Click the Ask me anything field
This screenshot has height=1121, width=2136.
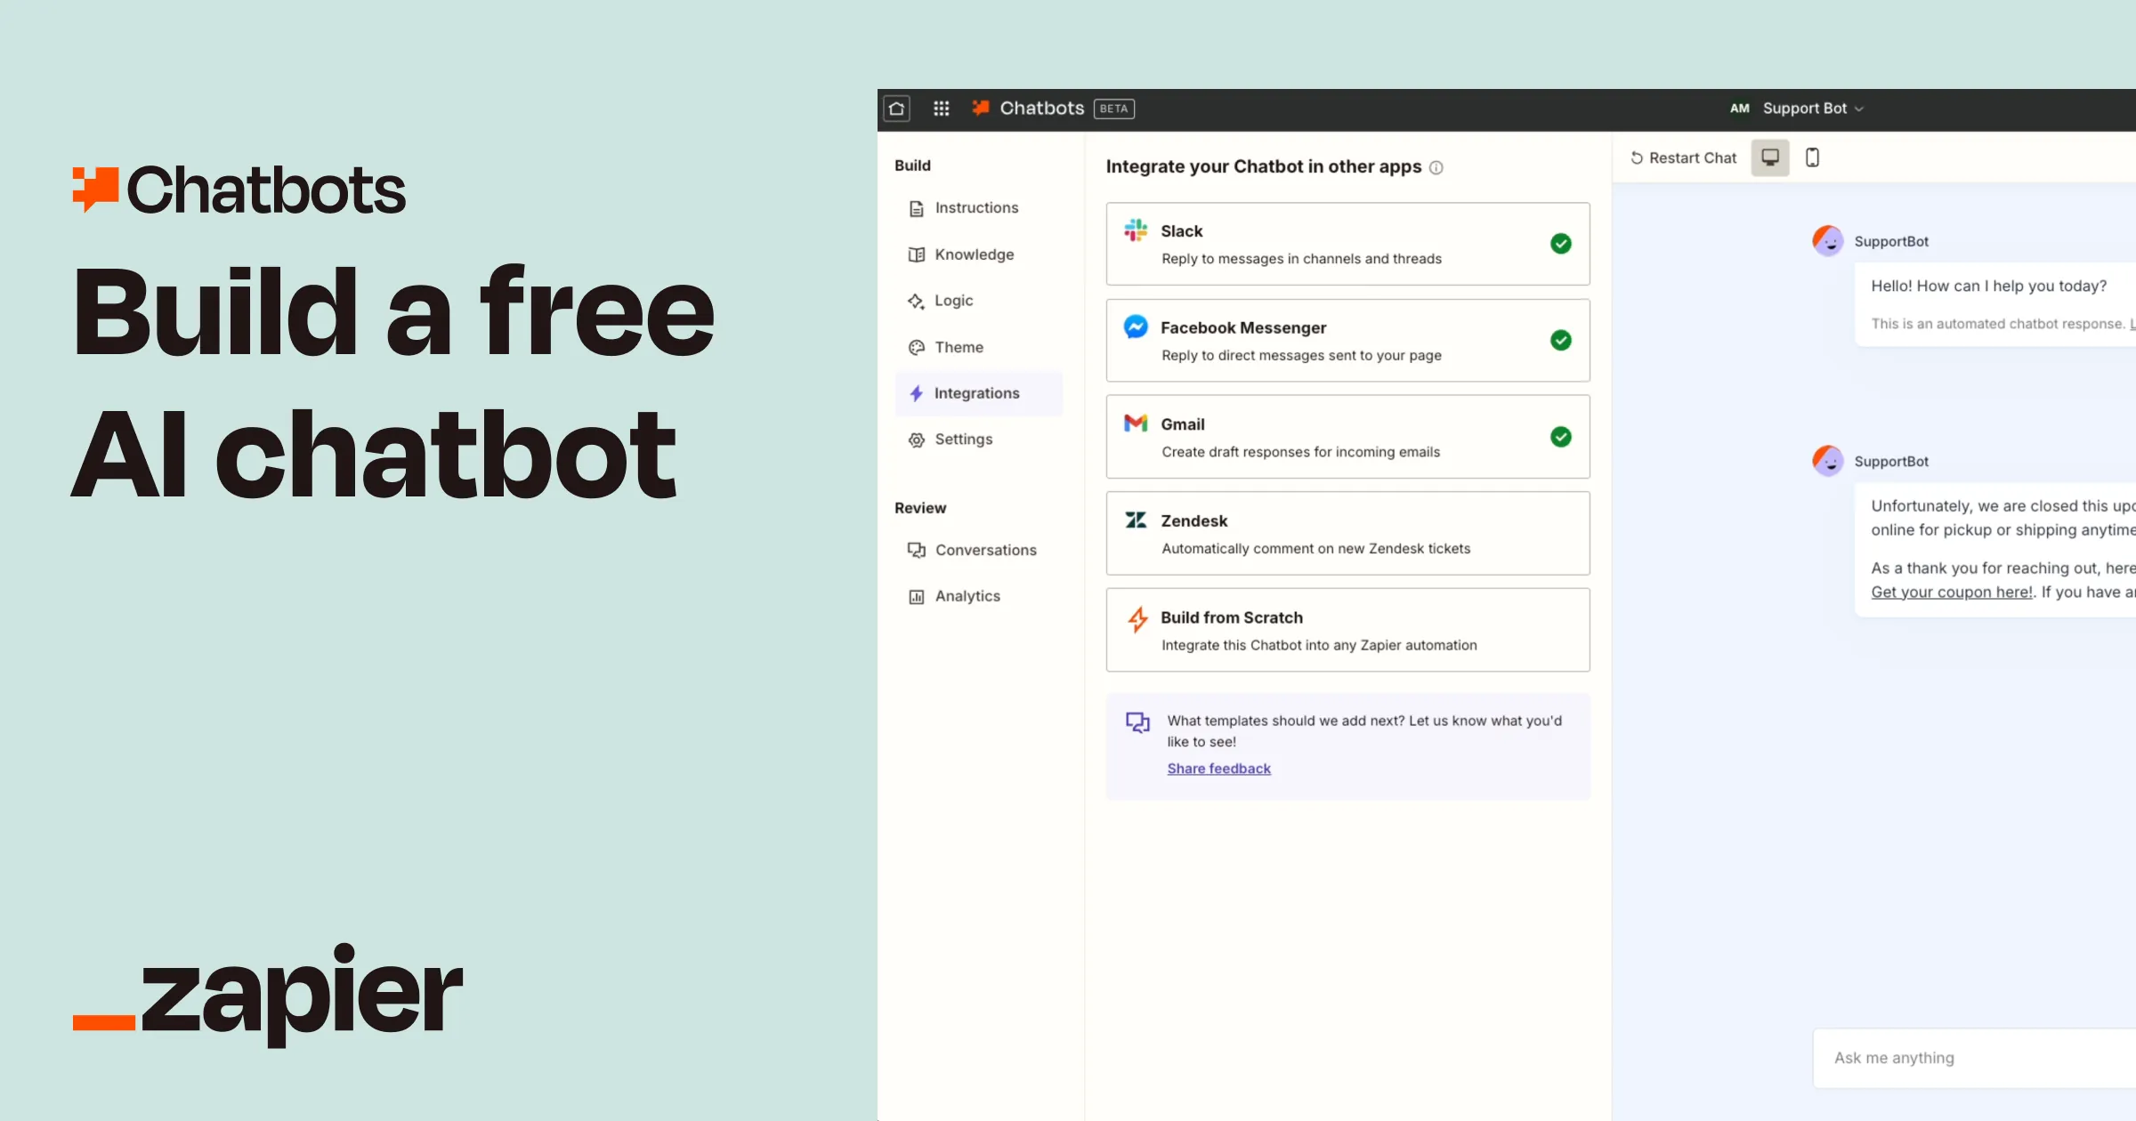(x=1958, y=1058)
